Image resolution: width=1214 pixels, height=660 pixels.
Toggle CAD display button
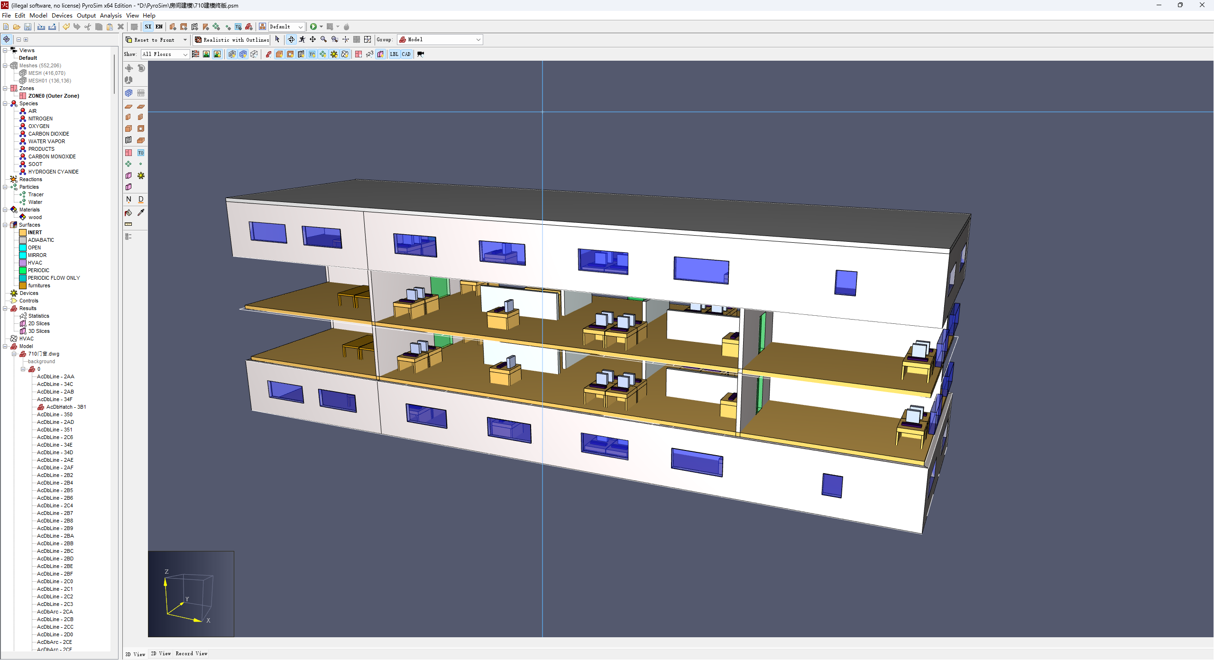point(406,54)
